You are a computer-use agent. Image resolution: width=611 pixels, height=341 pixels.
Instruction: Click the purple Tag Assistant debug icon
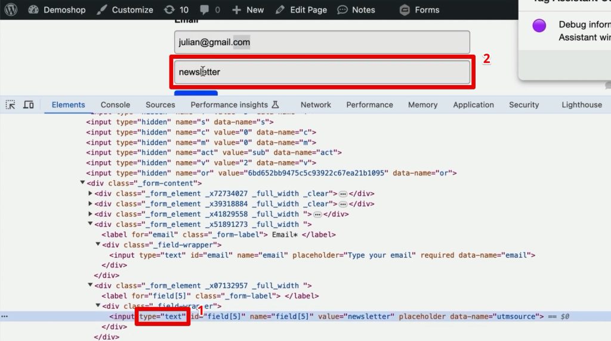click(x=539, y=26)
